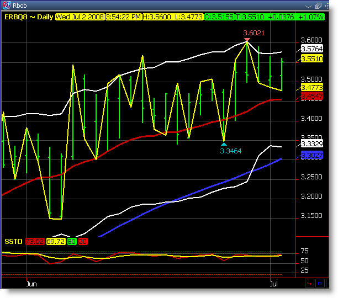Click the 3.1500 price axis label
Viewport: 338px width, 298px height.
[x=311, y=216]
